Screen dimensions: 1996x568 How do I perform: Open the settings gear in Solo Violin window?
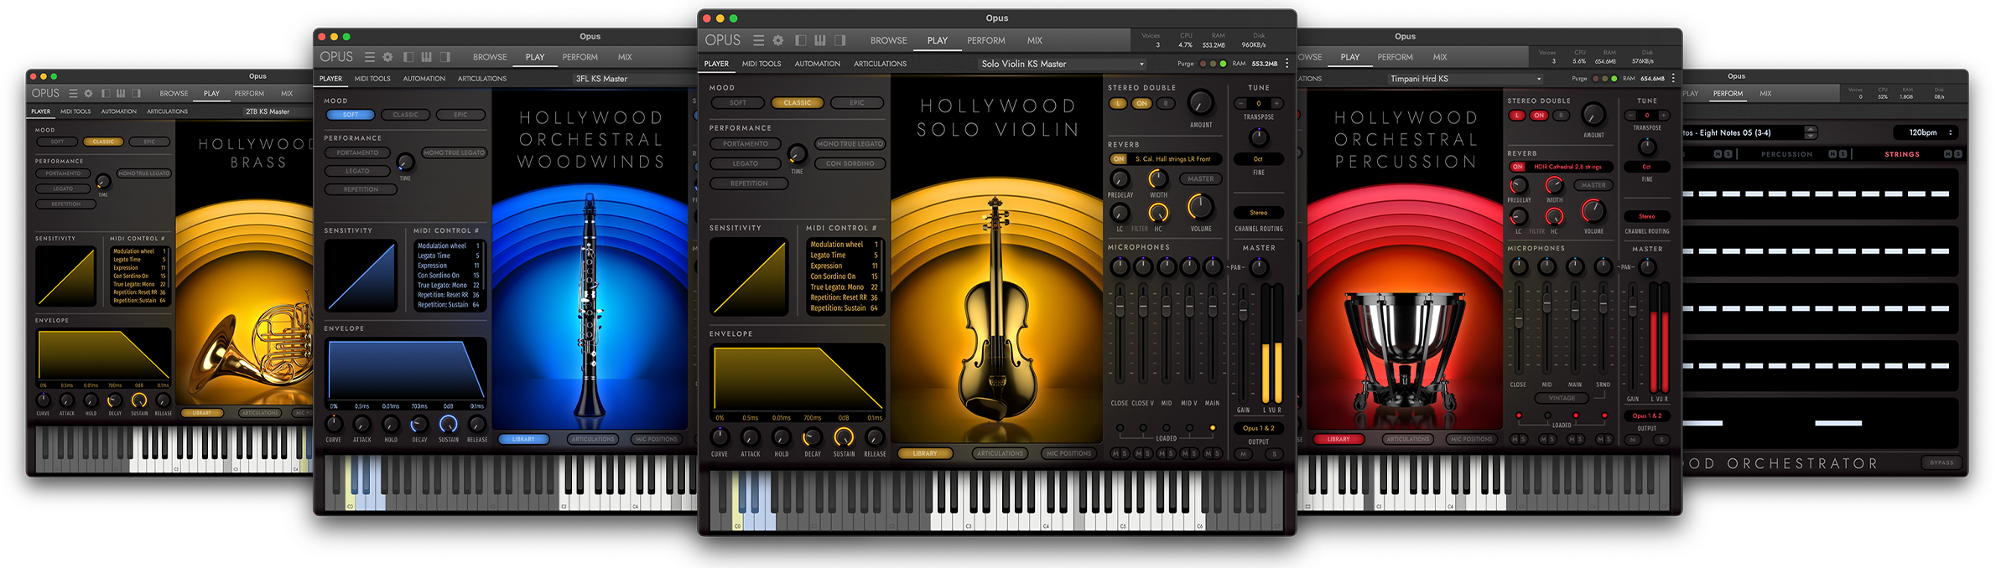778,40
